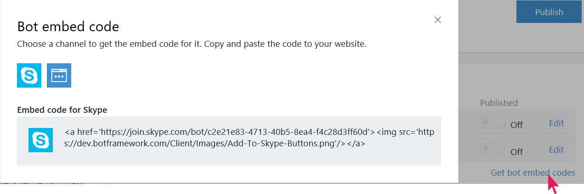Click the Skype logo beside the embed code
The width and height of the screenshot is (584, 194).
click(x=40, y=140)
